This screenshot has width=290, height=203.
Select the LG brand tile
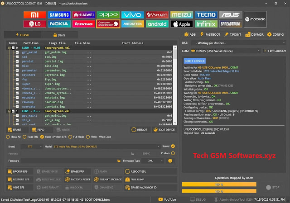(x=35, y=24)
